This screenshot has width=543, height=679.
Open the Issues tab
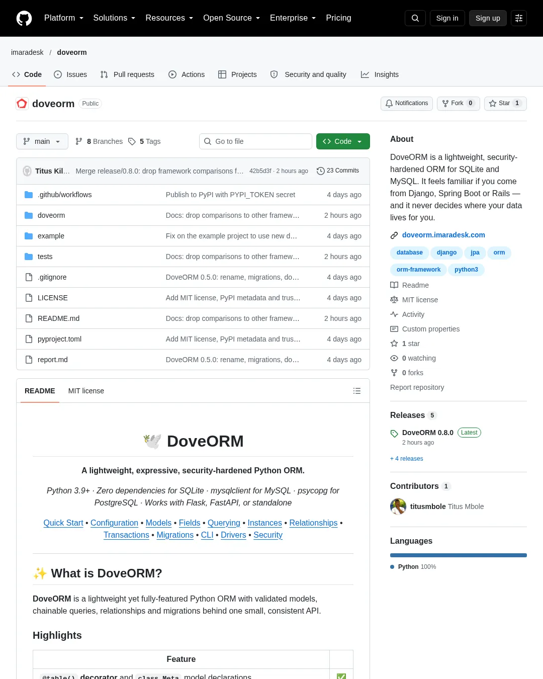point(70,74)
